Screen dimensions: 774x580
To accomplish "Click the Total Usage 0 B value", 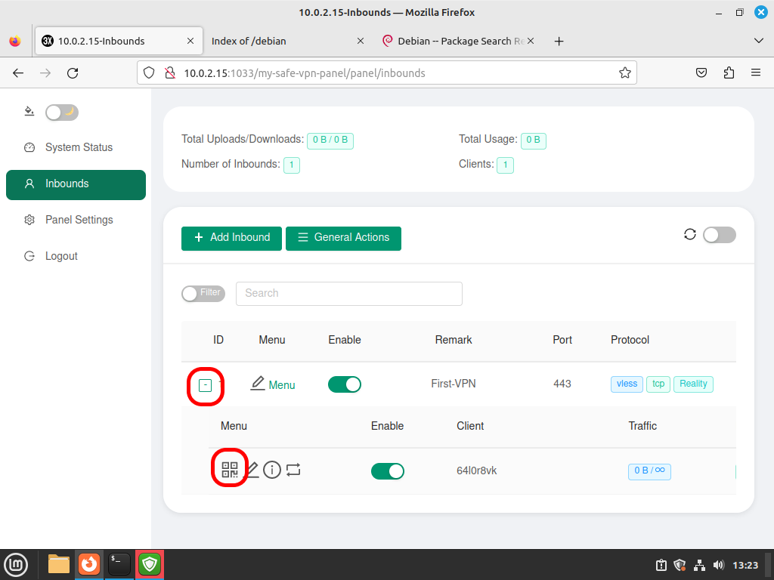I will coord(534,140).
